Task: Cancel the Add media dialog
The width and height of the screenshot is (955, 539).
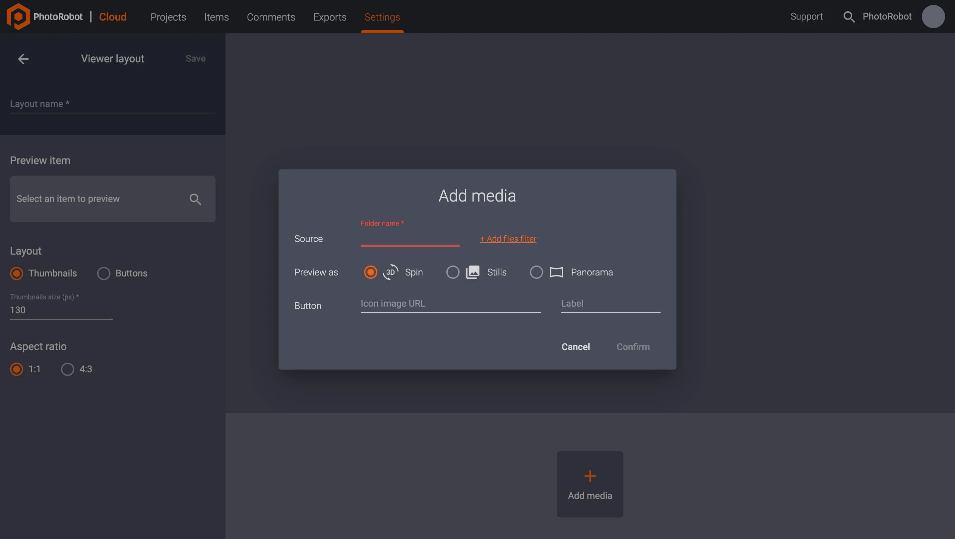Action: click(x=575, y=347)
